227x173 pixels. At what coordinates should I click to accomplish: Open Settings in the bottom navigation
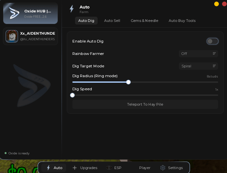[x=172, y=168]
